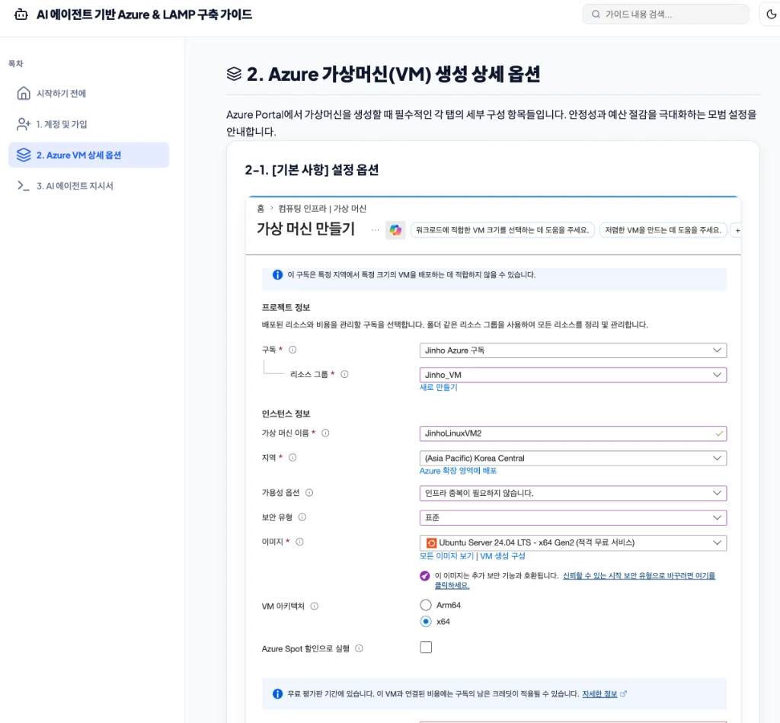The width and height of the screenshot is (780, 723).
Task: Click guide title AI 에이전트 기반 Azure & LAMP
Action: pos(144,14)
